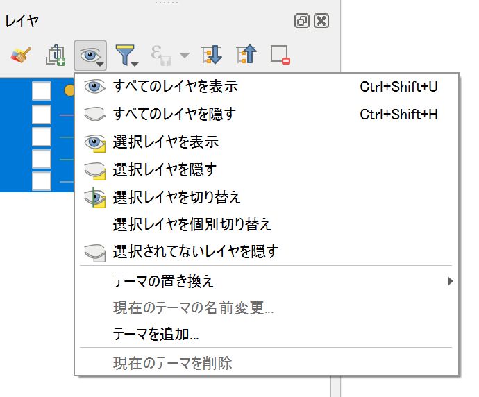
Task: Close the レイヤ panel
Action: pos(321,21)
